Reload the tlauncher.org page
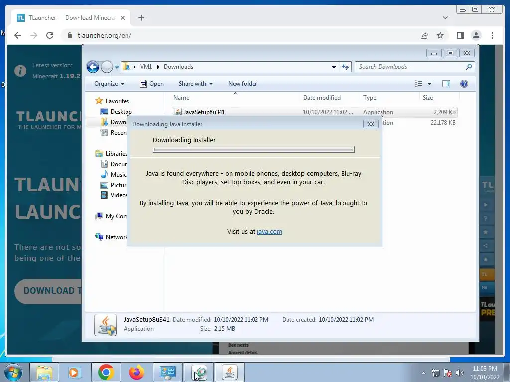Screen dimensions: 510x382 click(50, 35)
